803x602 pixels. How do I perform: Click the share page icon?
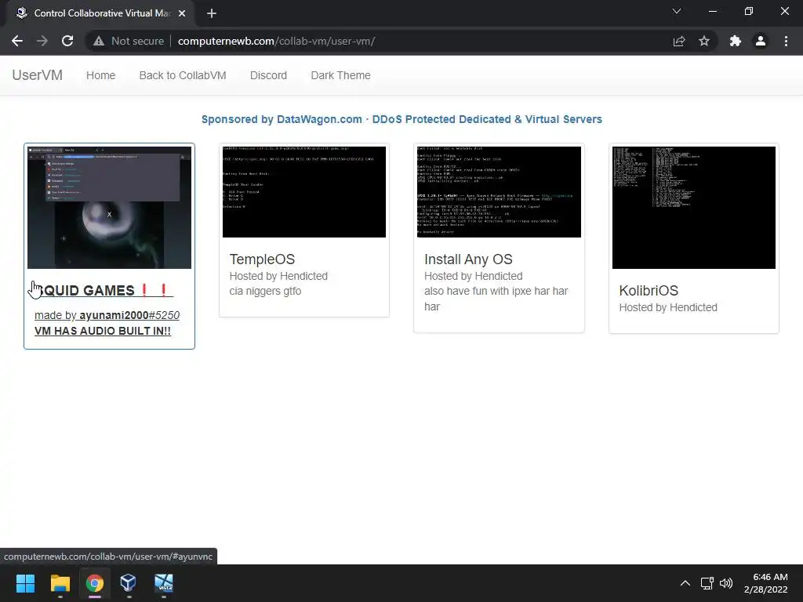[679, 41]
